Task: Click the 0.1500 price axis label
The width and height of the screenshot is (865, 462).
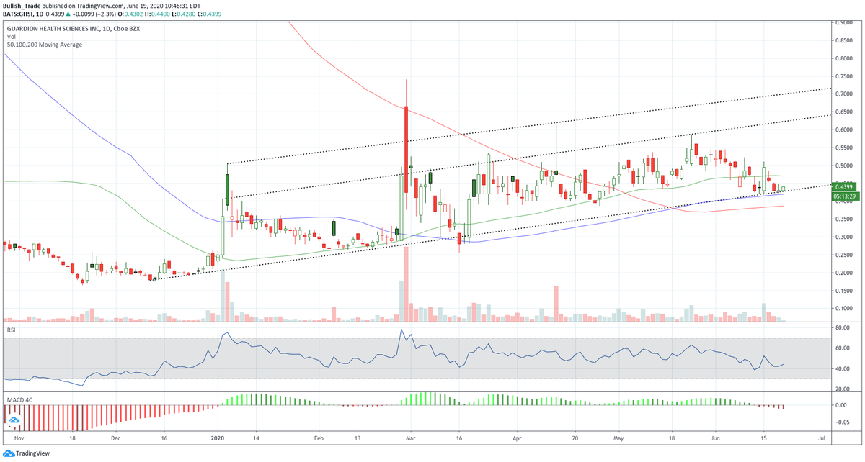Action: click(x=843, y=291)
